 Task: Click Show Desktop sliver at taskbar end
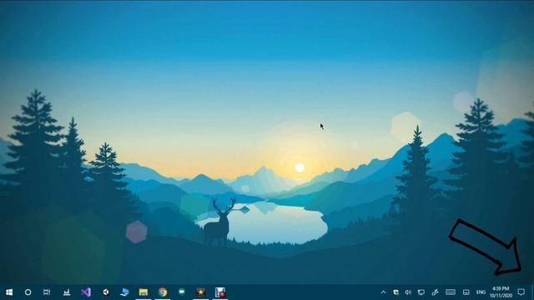click(x=532, y=292)
